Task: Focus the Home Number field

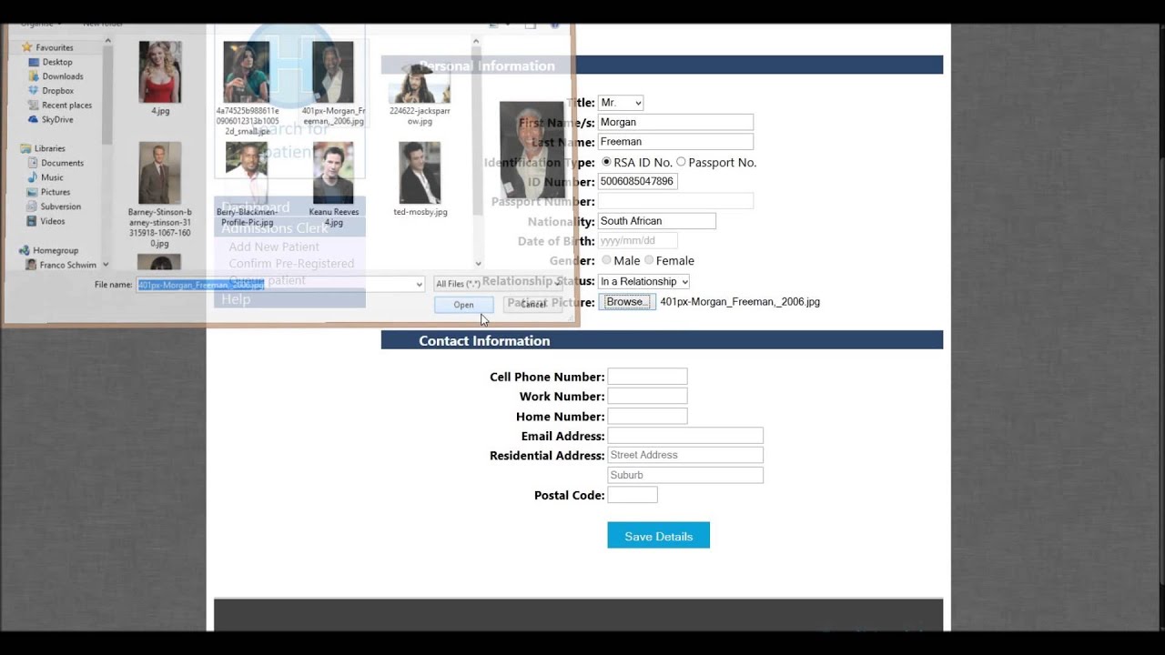Action: point(647,416)
